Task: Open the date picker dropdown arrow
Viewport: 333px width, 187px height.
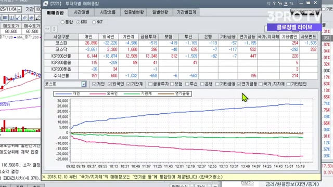Action: (x=19, y=9)
